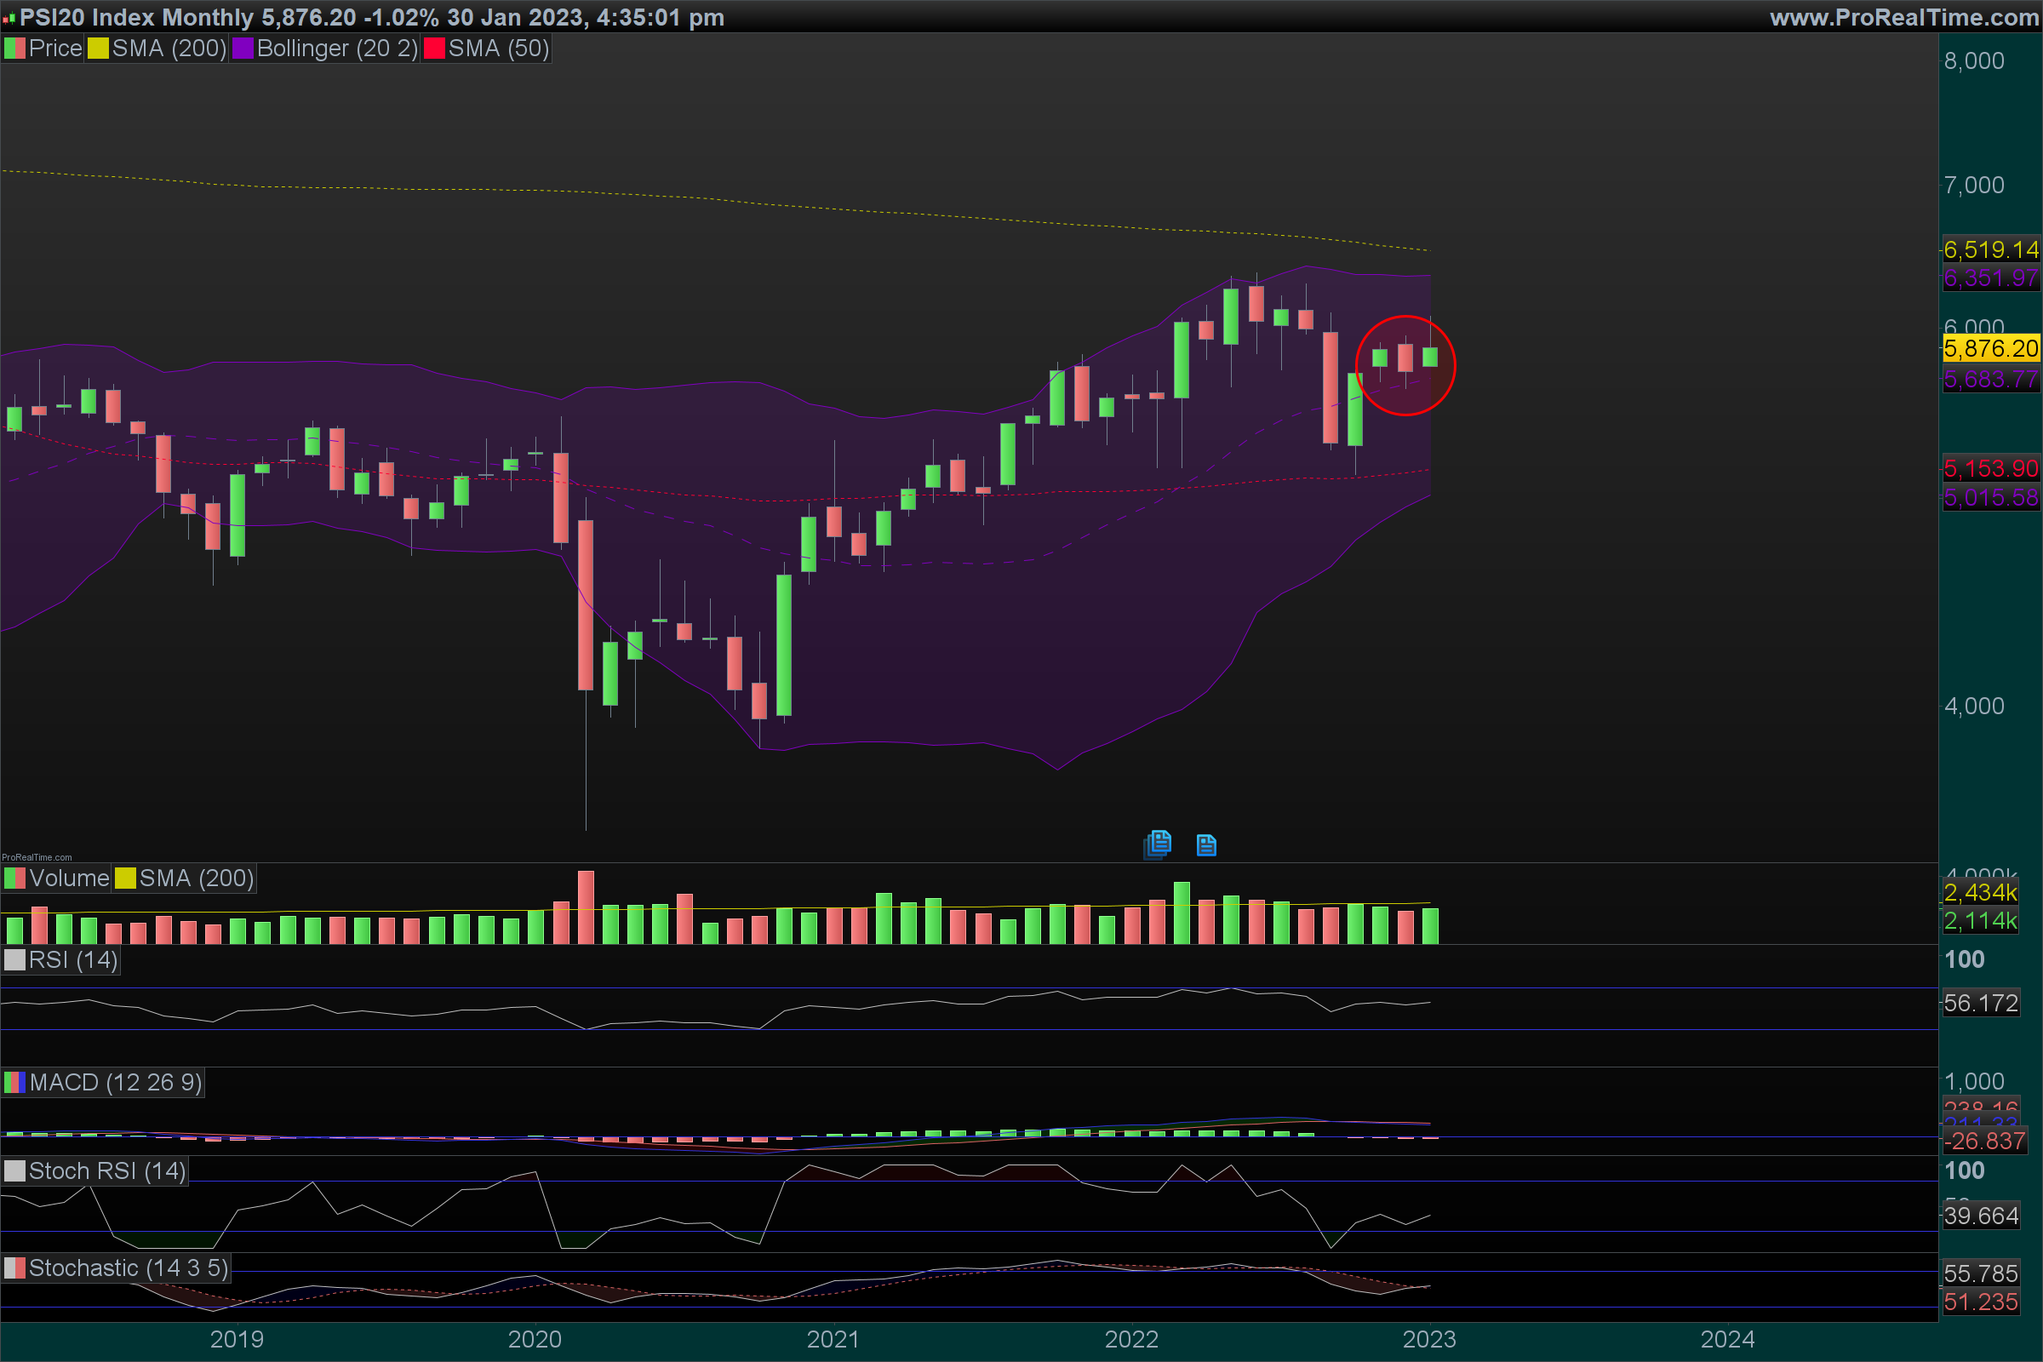Click the 5,876.20 current price tag

[1990, 348]
